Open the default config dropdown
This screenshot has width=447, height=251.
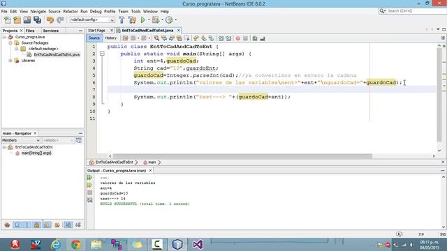point(92,20)
